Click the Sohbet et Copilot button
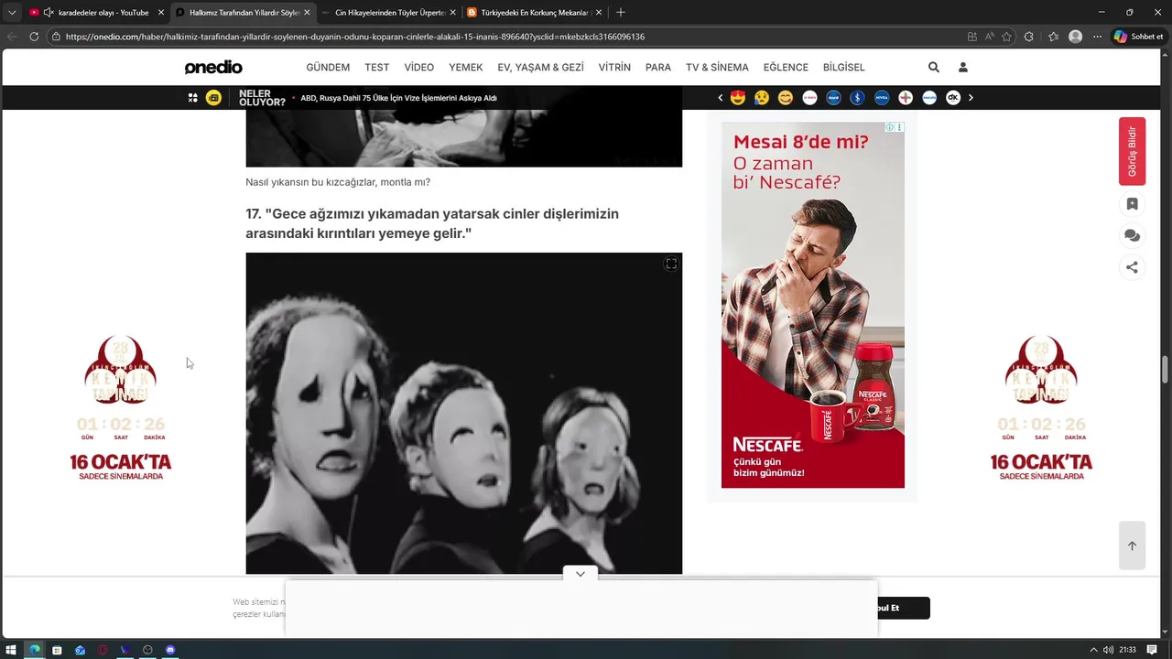Image resolution: width=1172 pixels, height=659 pixels. click(1138, 37)
